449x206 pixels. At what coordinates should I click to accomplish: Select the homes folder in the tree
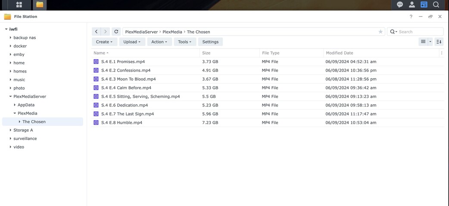[20, 71]
